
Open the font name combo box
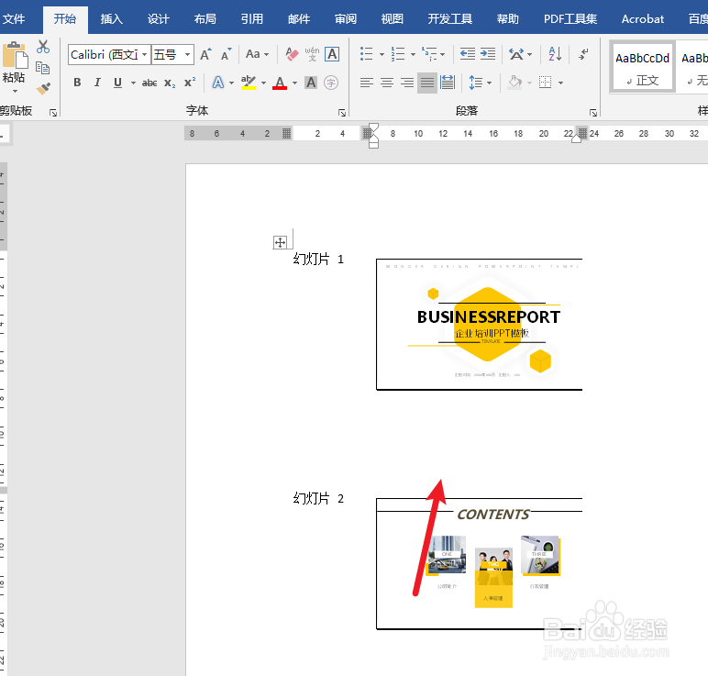click(109, 55)
